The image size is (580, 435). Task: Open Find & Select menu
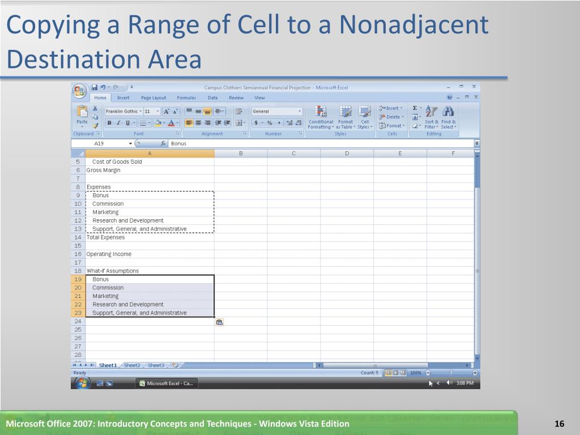coord(449,117)
